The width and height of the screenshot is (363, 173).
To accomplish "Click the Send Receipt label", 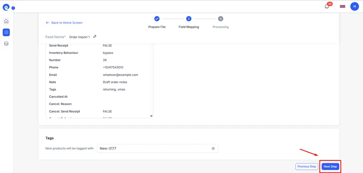I will pyautogui.click(x=59, y=45).
